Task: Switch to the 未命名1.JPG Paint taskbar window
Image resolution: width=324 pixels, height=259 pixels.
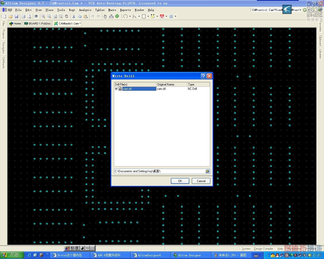Action: 231,255
